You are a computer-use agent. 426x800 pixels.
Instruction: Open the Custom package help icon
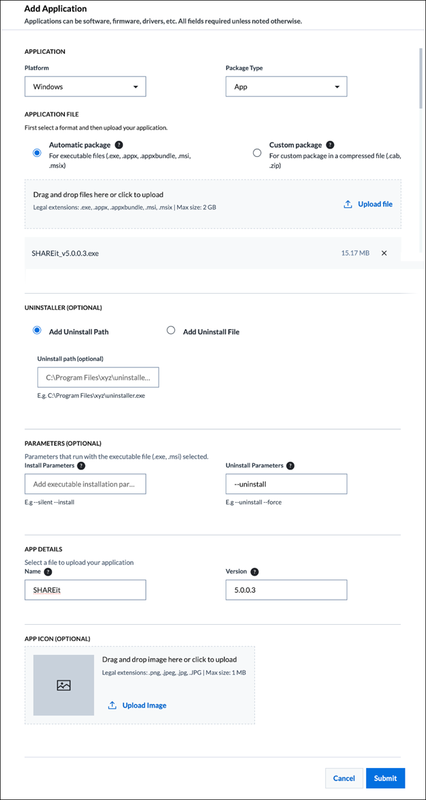point(330,145)
